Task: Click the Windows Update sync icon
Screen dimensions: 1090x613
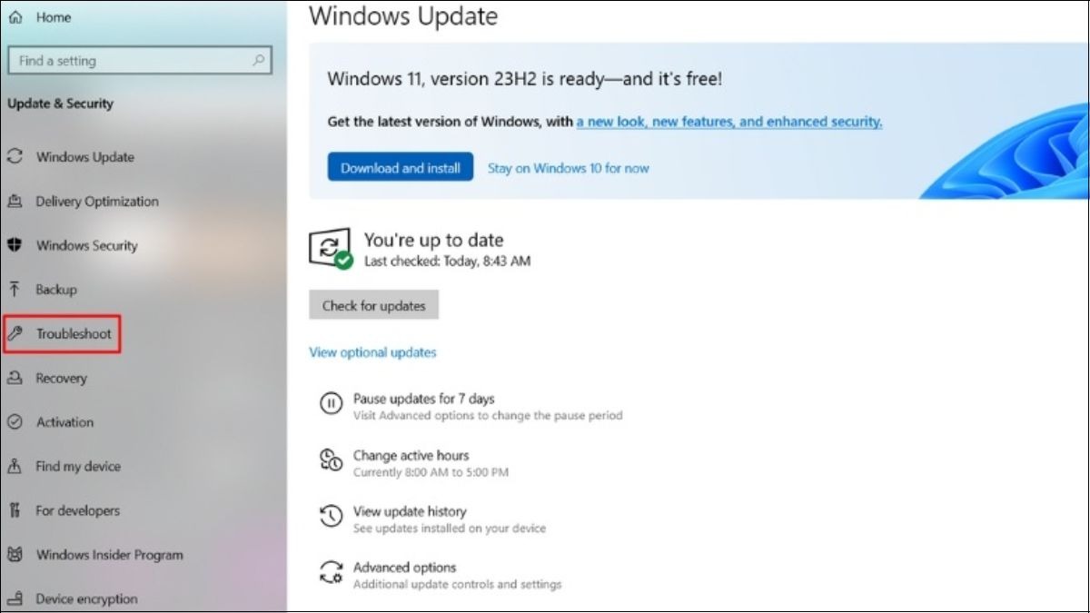Action: pyautogui.click(x=15, y=156)
